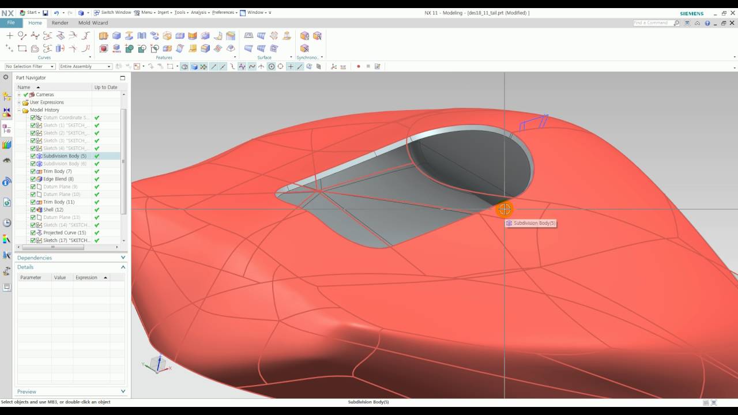The height and width of the screenshot is (415, 738).
Task: Open the Constraint Navigator sidebar tab
Action: click(7, 112)
